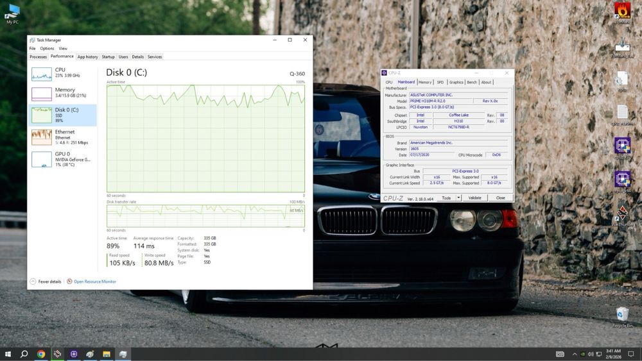Switch to the Details tab

point(138,57)
